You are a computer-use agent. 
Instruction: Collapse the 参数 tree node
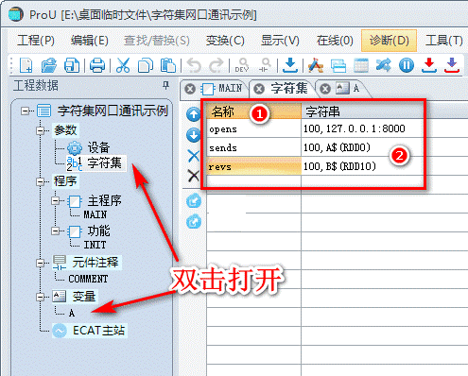point(41,130)
